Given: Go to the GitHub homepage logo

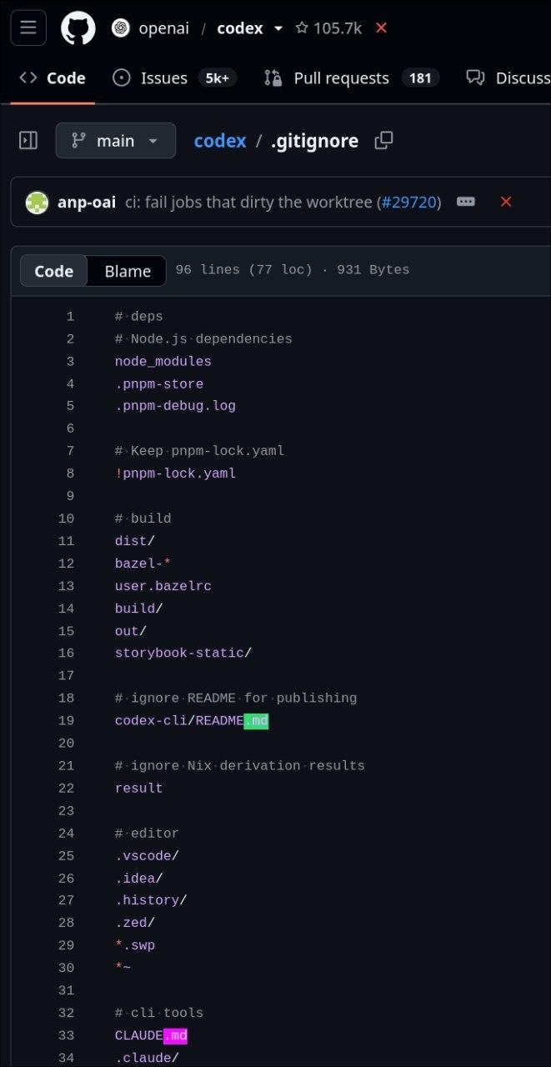Looking at the screenshot, I should (x=78, y=28).
